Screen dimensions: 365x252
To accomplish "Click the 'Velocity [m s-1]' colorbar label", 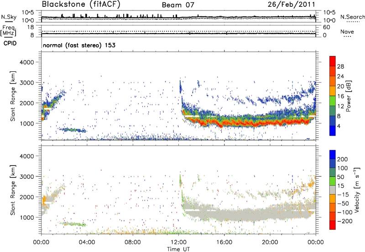I will 357,190.
